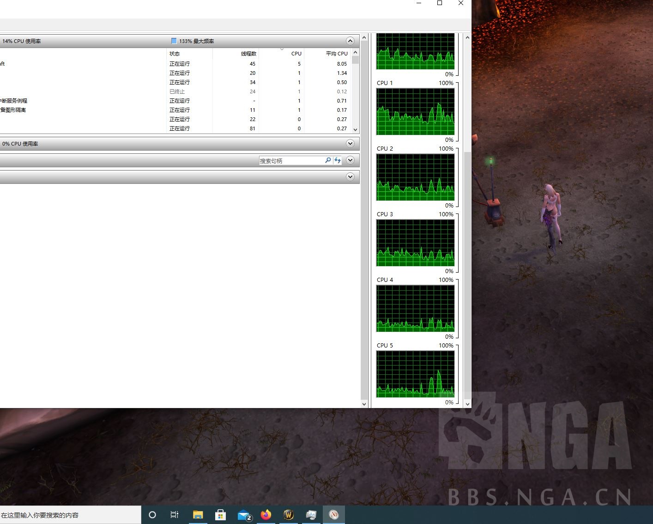The image size is (653, 524).
Task: Sort by 线程数 column header
Action: 248,54
